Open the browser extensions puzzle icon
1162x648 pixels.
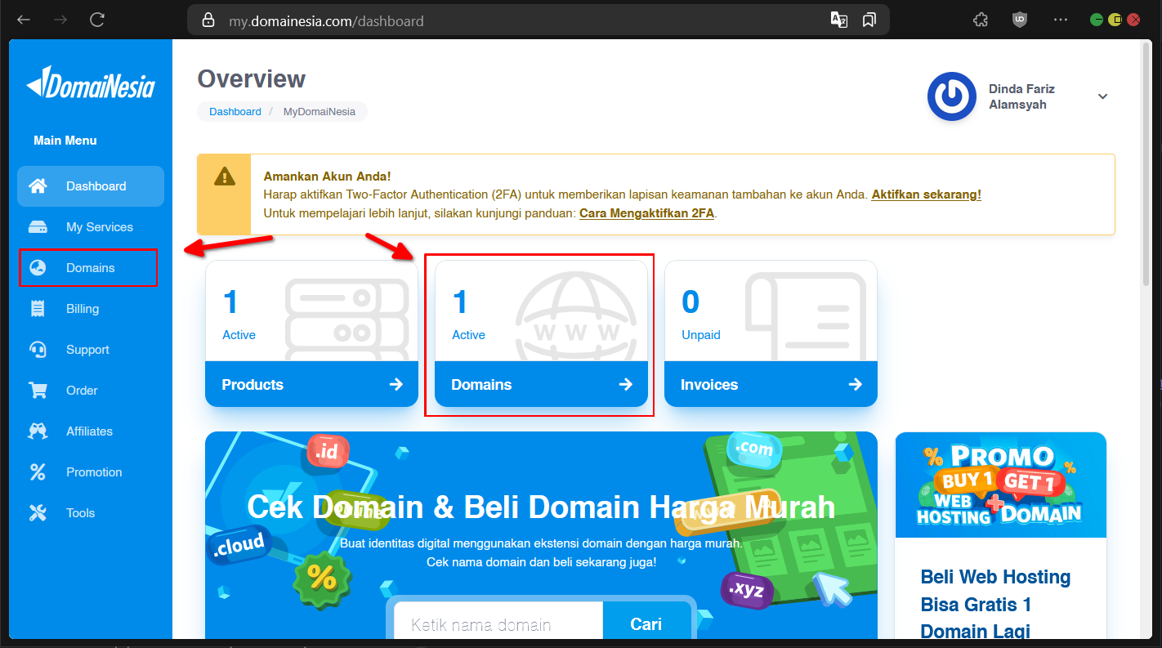[x=981, y=20]
